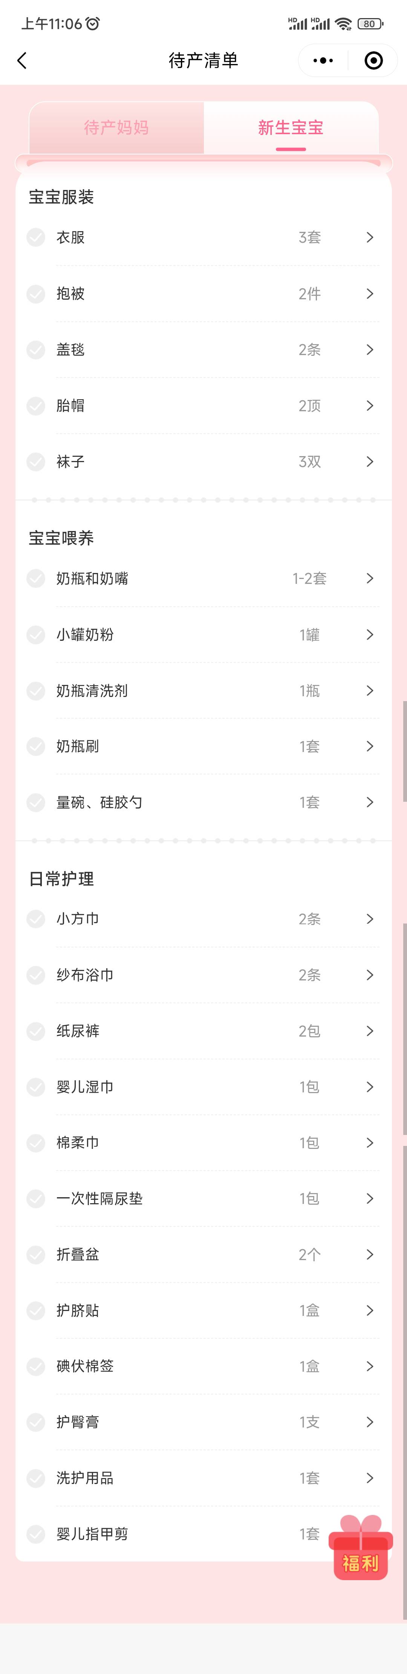
Task: Tap the alarm clock status icon
Action: pos(93,24)
